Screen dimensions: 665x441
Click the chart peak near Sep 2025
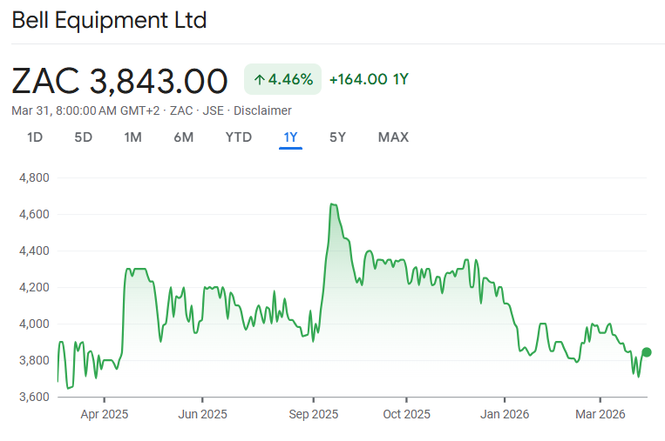332,204
